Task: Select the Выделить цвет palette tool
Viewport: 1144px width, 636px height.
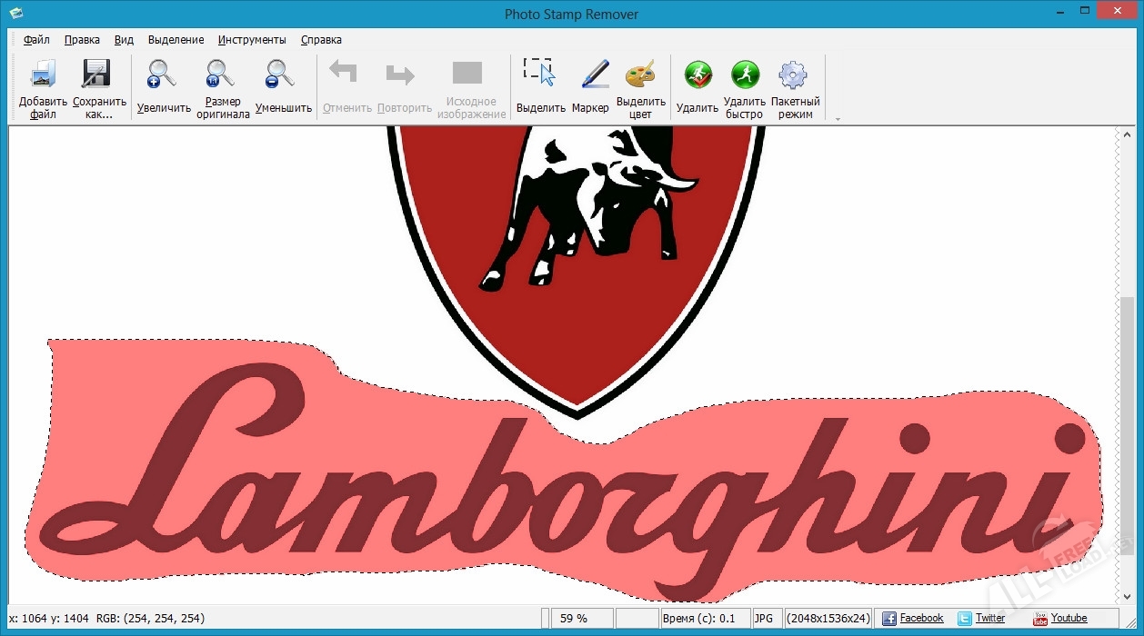Action: (640, 75)
